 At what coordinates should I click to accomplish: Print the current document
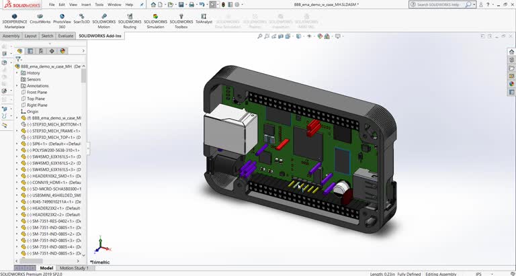[x=191, y=5]
